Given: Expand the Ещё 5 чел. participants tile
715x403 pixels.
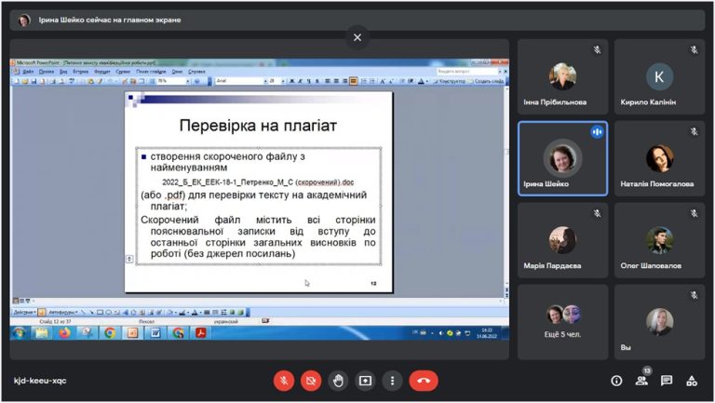Looking at the screenshot, I should click(562, 322).
